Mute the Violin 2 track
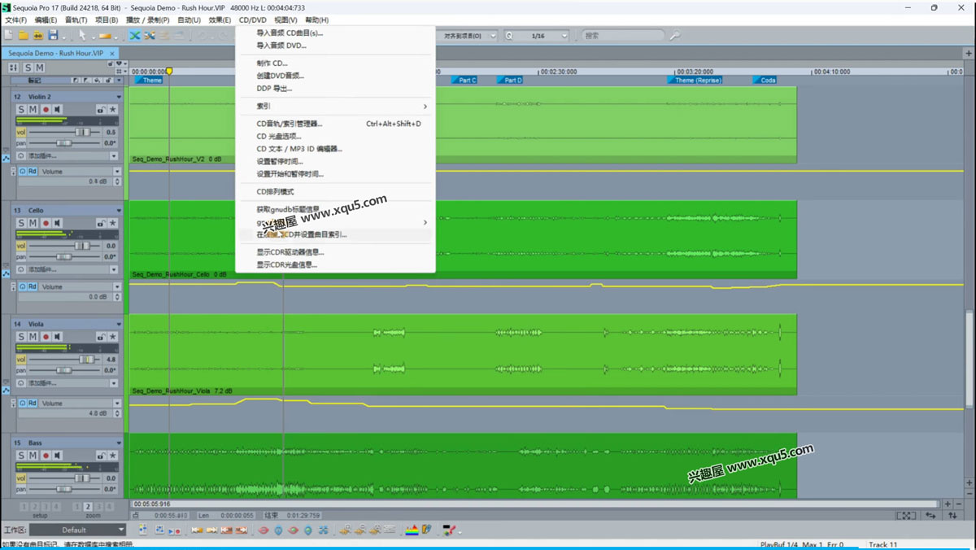976x550 pixels. tap(33, 109)
